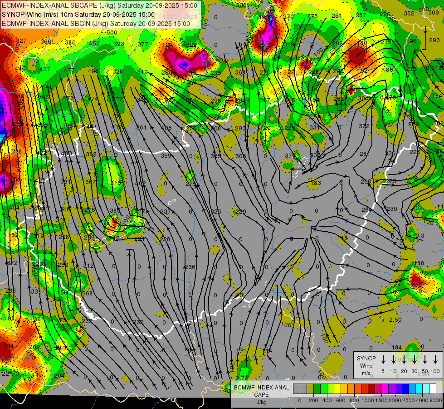This screenshot has width=444, height=409.
Task: Click the 50 m/s wind arrow in legend
Action: 425,359
